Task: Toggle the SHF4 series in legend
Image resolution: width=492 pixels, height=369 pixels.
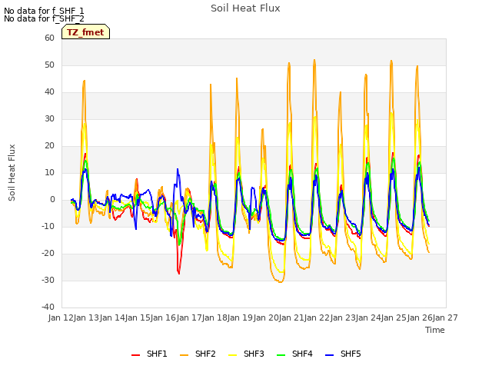Action: 294,354
